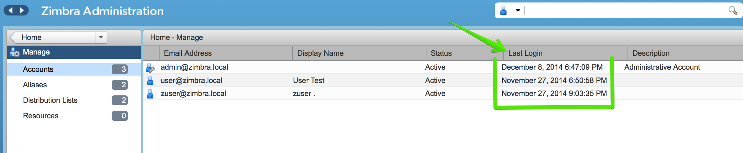Viewport: 743px width, 153px height.
Task: Click the user@zimbra.local account icon
Action: pos(150,81)
